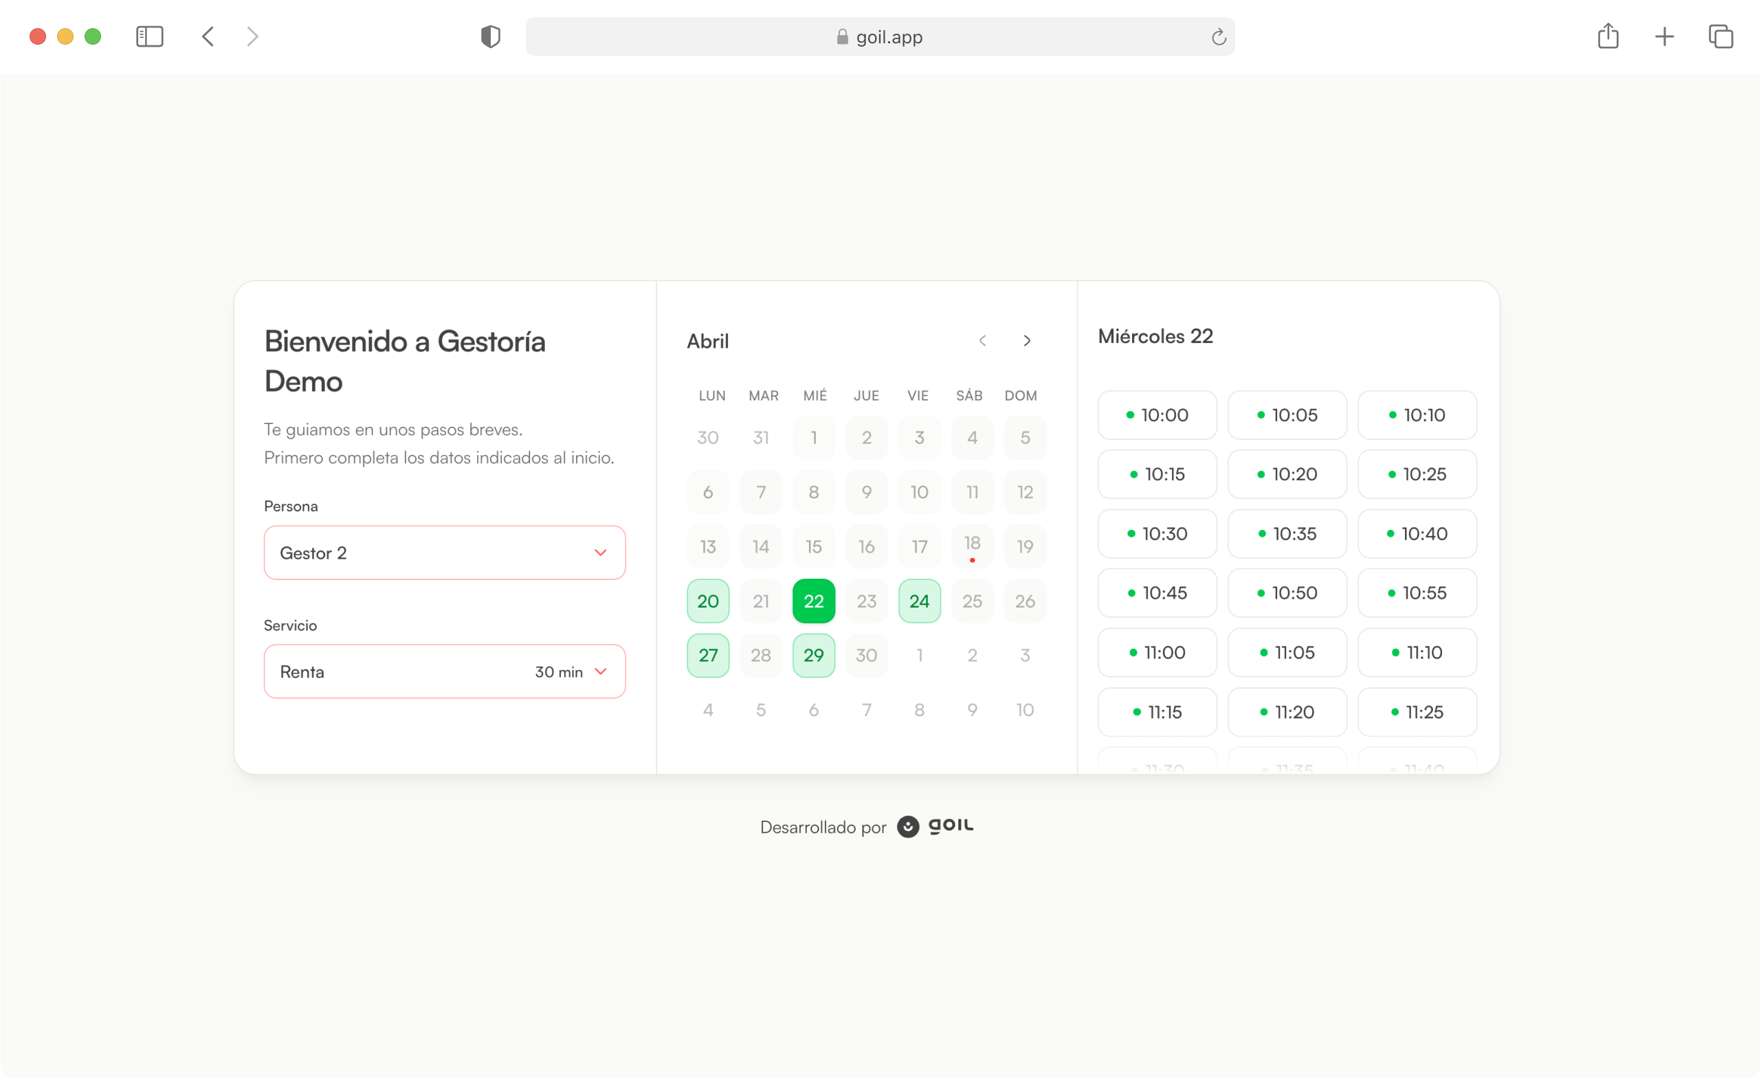Open the Persona dropdown showing Gestor 2
Screen dimensions: 1761x1079
(x=445, y=553)
